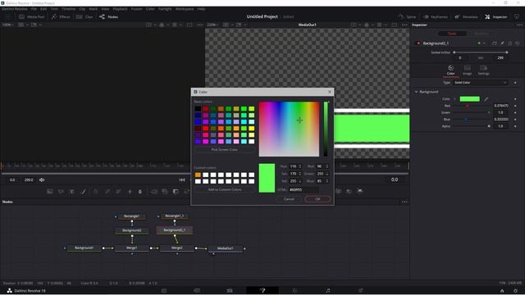Open the Metadata panel
Viewport: 525px width, 295px height.
click(466, 16)
